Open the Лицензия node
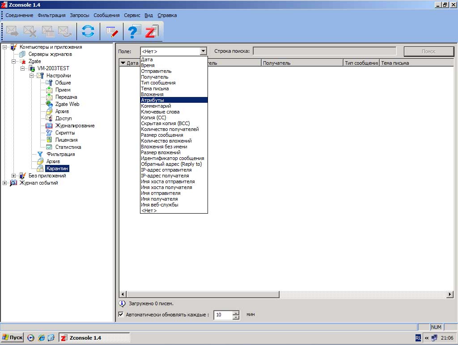 66,140
